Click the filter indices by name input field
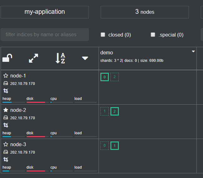 click(x=45, y=35)
